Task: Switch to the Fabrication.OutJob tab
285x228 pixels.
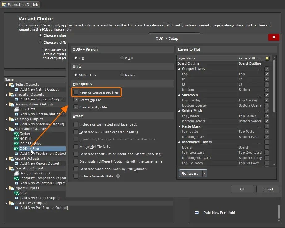Action: (x=20, y=5)
